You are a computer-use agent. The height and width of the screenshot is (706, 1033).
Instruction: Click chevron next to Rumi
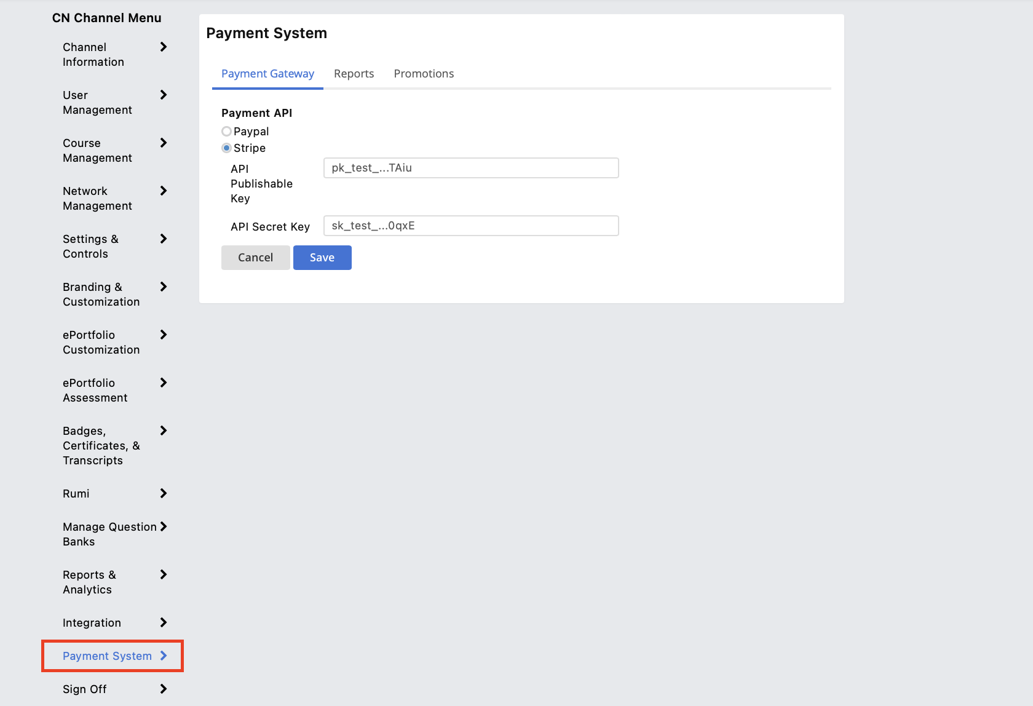point(164,493)
